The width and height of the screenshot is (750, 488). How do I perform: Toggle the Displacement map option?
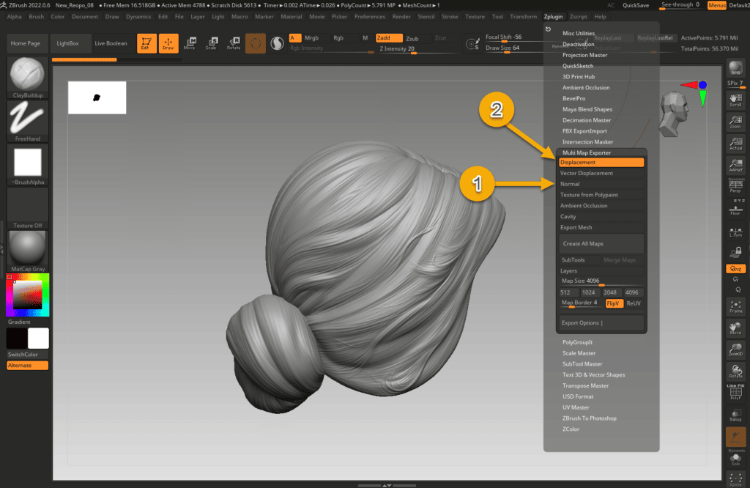[x=601, y=162]
